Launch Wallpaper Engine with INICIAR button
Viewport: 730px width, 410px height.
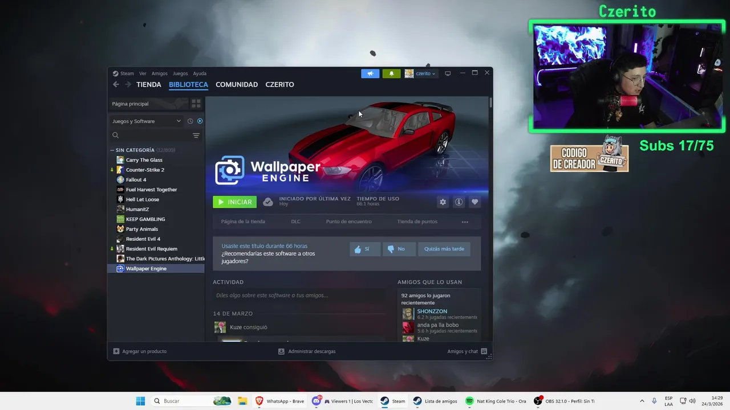click(x=235, y=202)
